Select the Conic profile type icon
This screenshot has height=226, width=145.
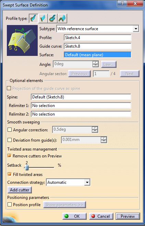tap(62, 19)
